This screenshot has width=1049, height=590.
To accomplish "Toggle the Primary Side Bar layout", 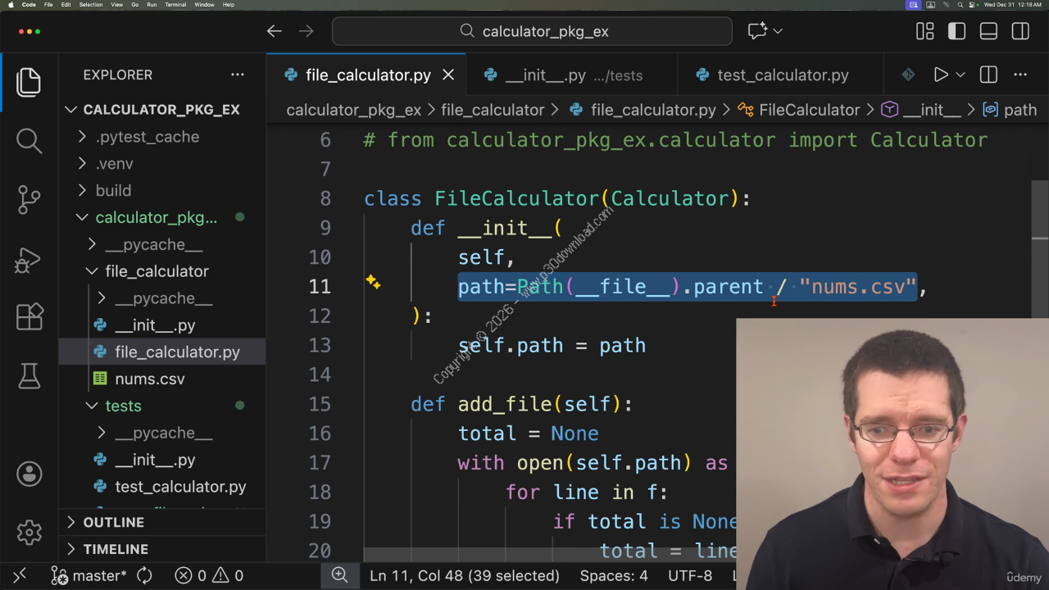I will point(956,31).
